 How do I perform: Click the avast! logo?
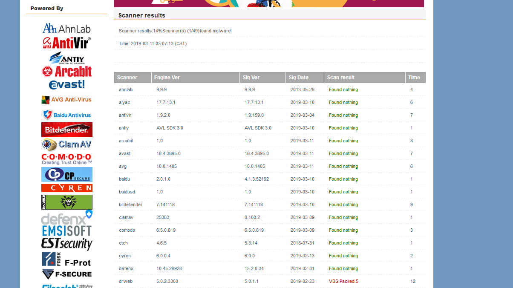tap(67, 84)
